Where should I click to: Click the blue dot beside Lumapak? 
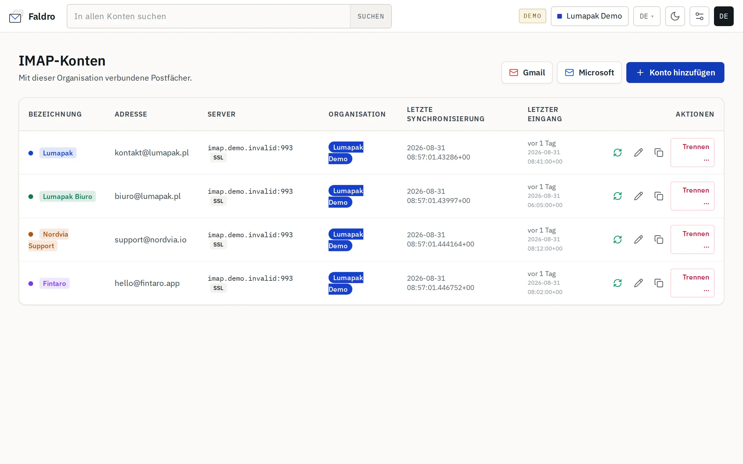pyautogui.click(x=31, y=153)
